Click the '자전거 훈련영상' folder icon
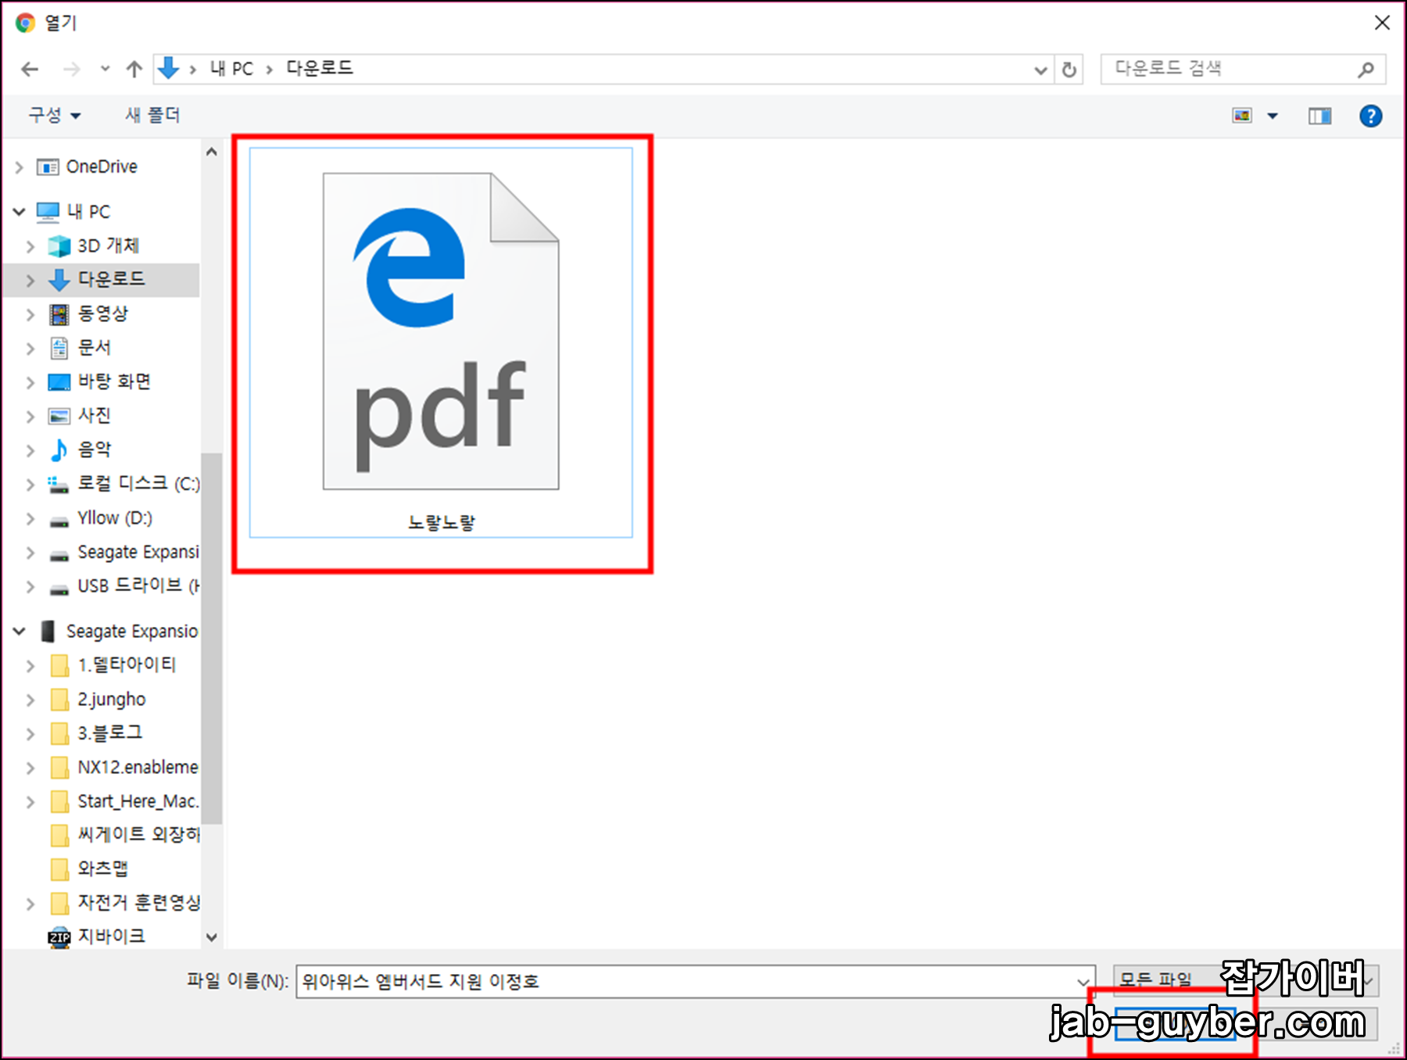Screen dimensions: 1407x1060 point(59,904)
